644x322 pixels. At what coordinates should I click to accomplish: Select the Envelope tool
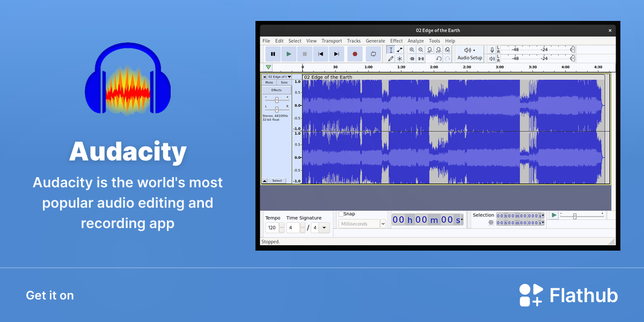(399, 49)
